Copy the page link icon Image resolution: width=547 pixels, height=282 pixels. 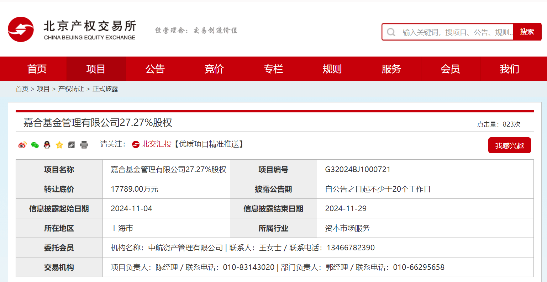coord(71,145)
